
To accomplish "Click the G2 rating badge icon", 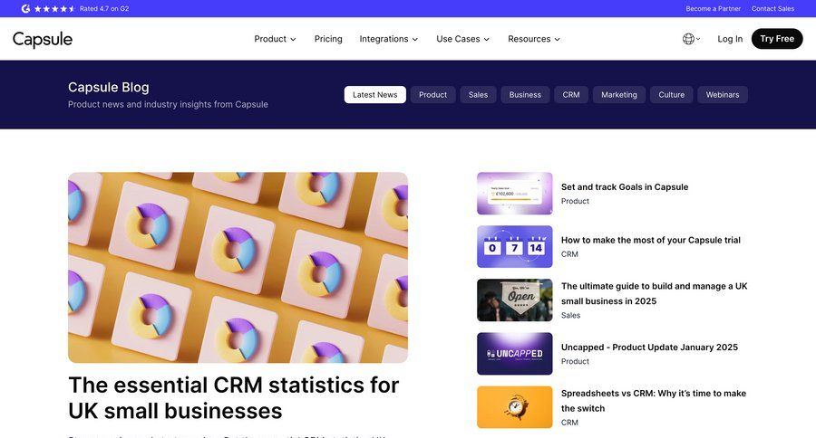I will point(25,8).
